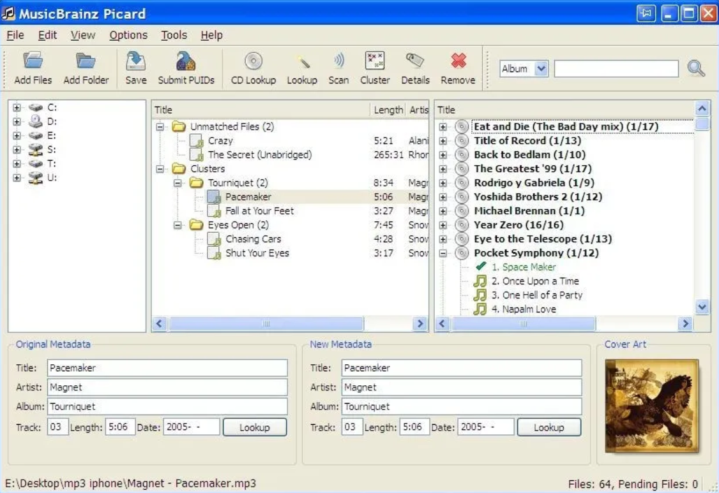The image size is (719, 493).
Task: Save files using the Save icon
Action: click(136, 61)
